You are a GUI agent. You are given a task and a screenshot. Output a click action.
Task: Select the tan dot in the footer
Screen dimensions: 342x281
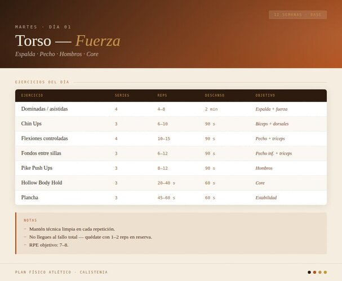pos(320,273)
